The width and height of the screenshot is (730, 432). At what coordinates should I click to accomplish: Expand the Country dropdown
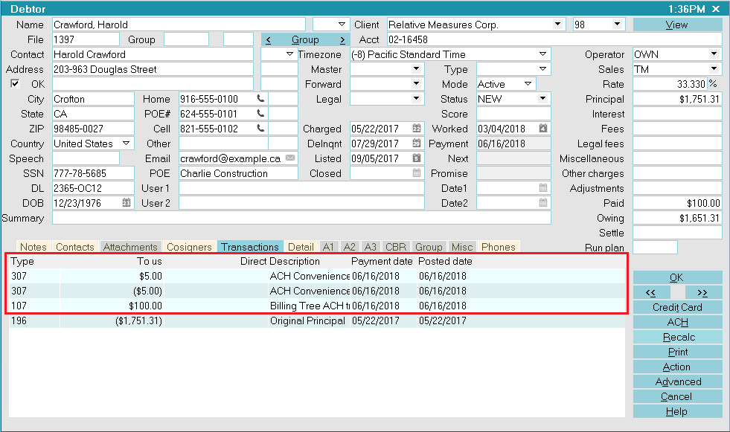127,144
